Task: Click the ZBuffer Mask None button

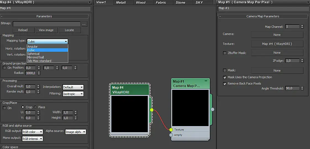Action: 277,53
